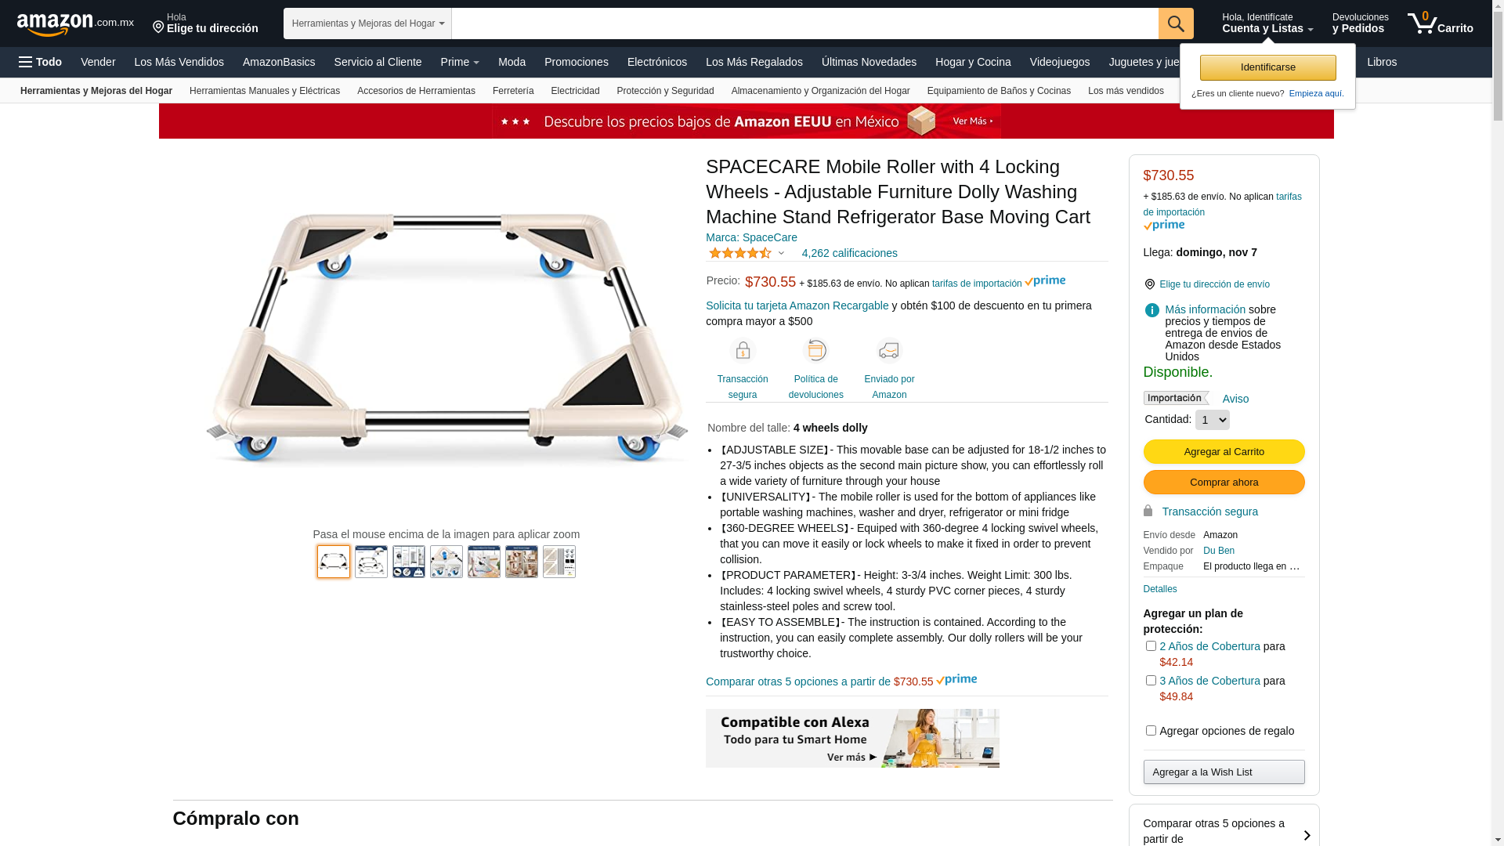This screenshot has height=846, width=1504.
Task: Open the Cantidad quantity dropdown
Action: [x=1212, y=420]
